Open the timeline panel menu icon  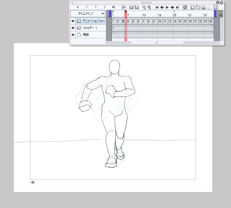pos(72,3)
